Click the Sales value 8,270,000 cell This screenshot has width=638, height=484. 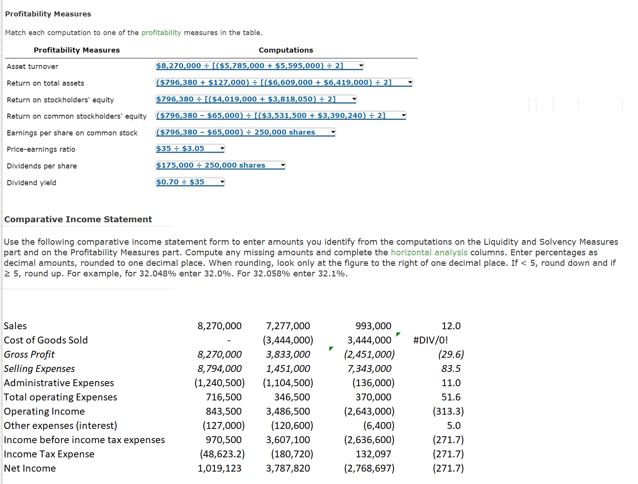click(220, 326)
